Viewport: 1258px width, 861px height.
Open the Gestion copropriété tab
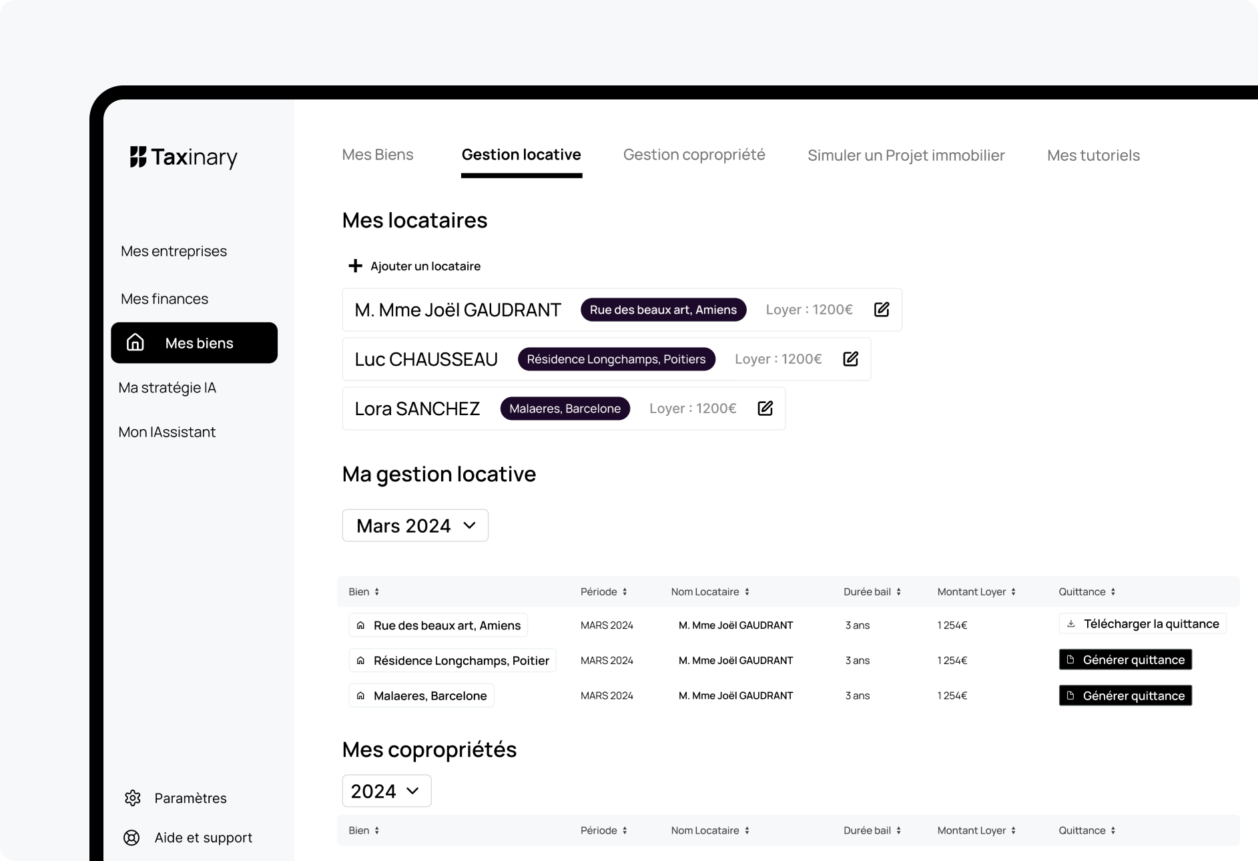[x=694, y=155]
